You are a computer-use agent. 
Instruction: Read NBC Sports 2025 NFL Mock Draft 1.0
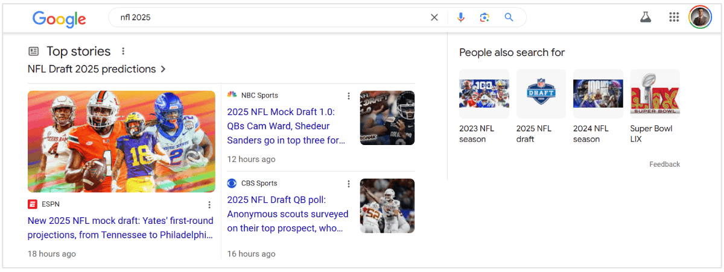pyautogui.click(x=285, y=126)
